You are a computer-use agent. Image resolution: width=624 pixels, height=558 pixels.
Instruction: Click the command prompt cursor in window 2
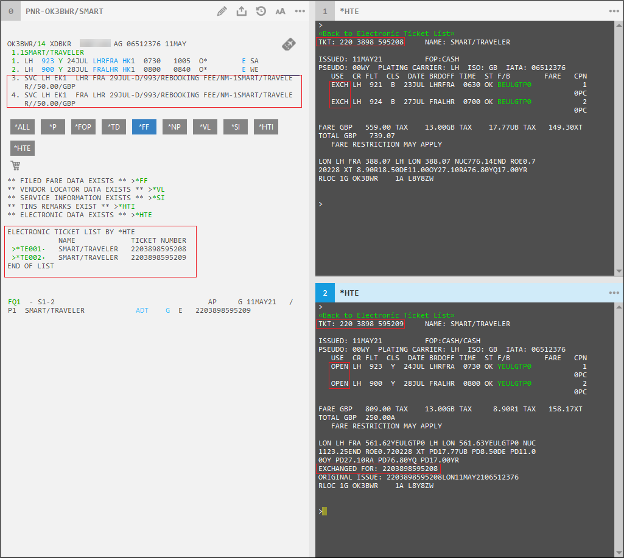(325, 511)
